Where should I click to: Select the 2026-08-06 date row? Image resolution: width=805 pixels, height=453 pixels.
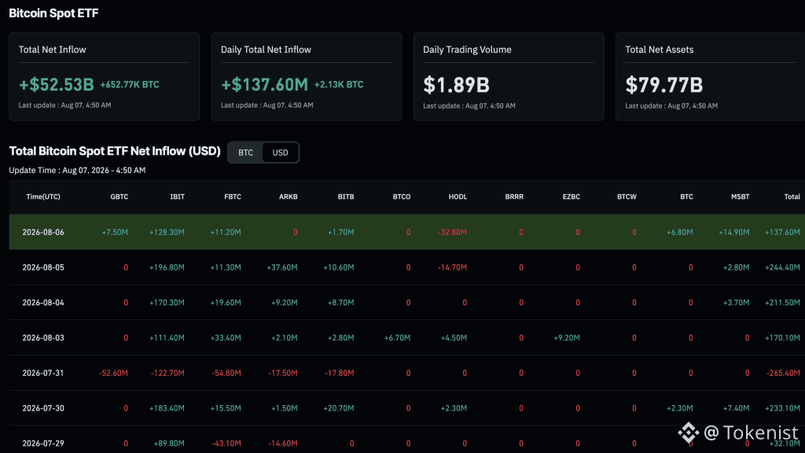coord(406,232)
